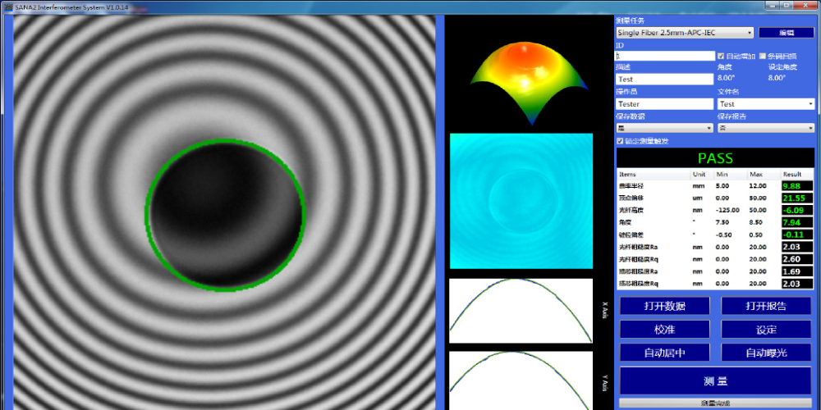Toggle the 锁定测量触发 checkbox

coord(620,141)
